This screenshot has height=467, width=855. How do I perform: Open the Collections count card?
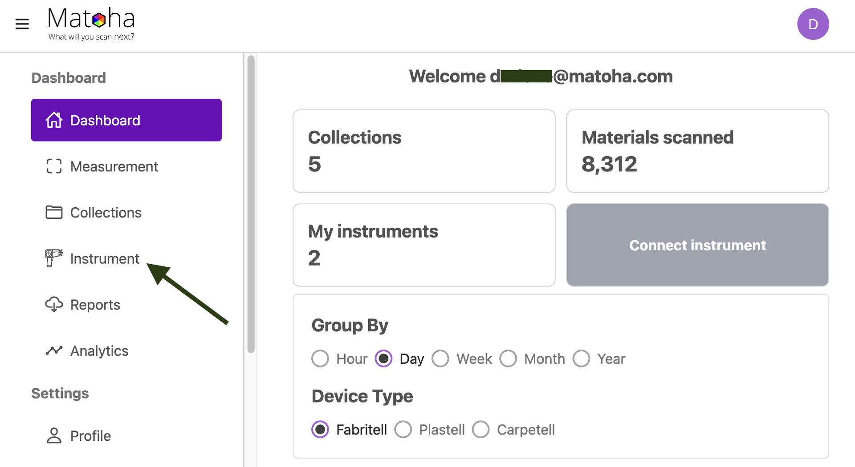coord(423,151)
